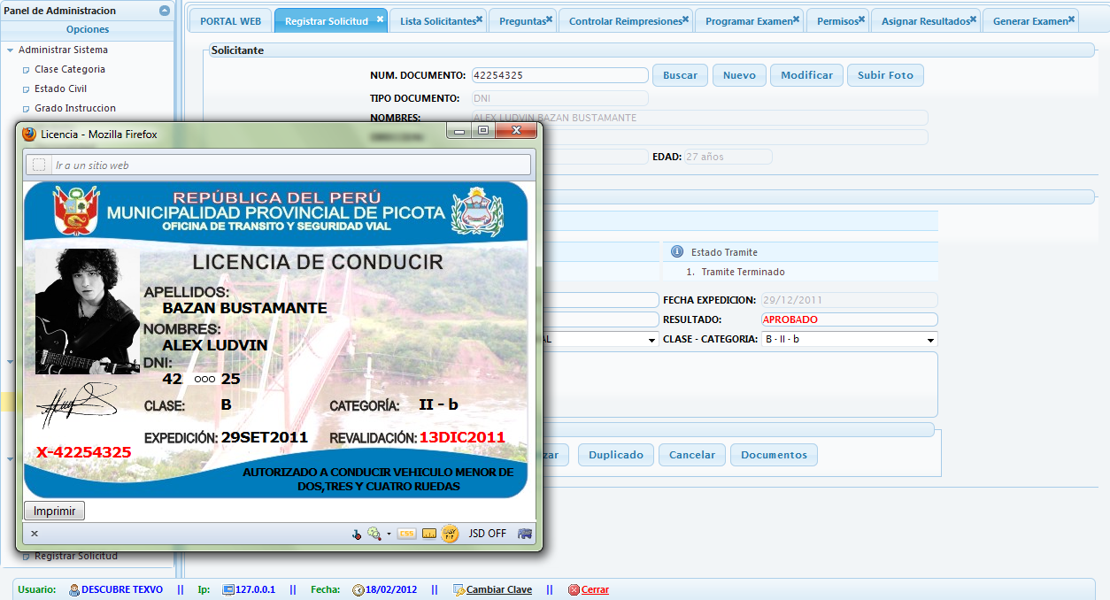This screenshot has width=1110, height=600.
Task: Close the Permisos tab
Action: point(861,19)
